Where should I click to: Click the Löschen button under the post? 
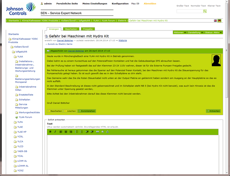pyautogui.click(x=70, y=111)
